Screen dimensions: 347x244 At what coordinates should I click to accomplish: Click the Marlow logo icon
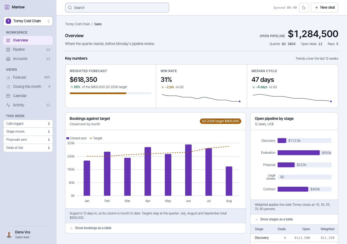click(7, 7)
